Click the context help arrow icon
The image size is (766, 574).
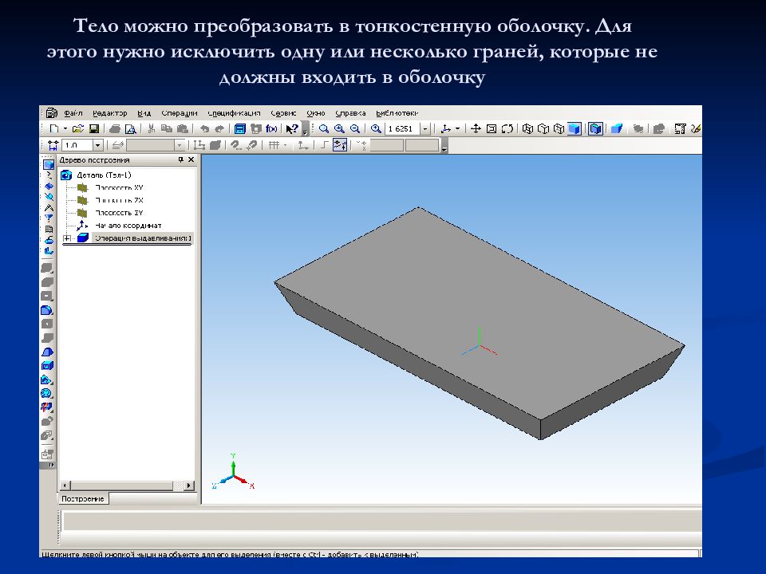click(292, 129)
